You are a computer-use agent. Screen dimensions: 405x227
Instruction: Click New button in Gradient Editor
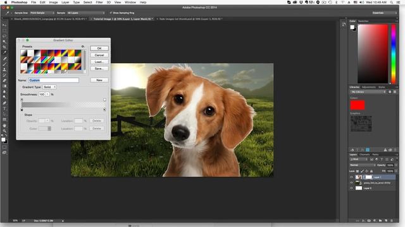coord(99,80)
